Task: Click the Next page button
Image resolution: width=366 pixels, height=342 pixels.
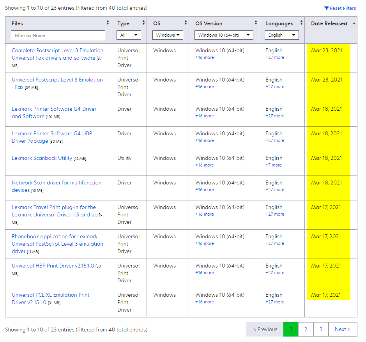Action: [x=342, y=330]
